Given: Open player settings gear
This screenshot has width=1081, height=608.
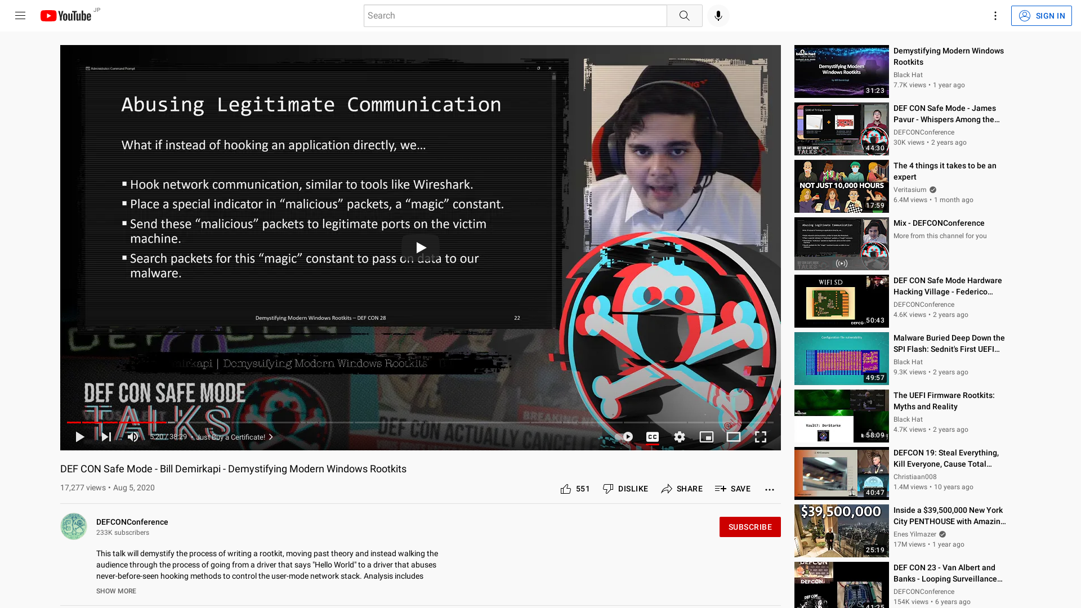Looking at the screenshot, I should pyautogui.click(x=680, y=437).
